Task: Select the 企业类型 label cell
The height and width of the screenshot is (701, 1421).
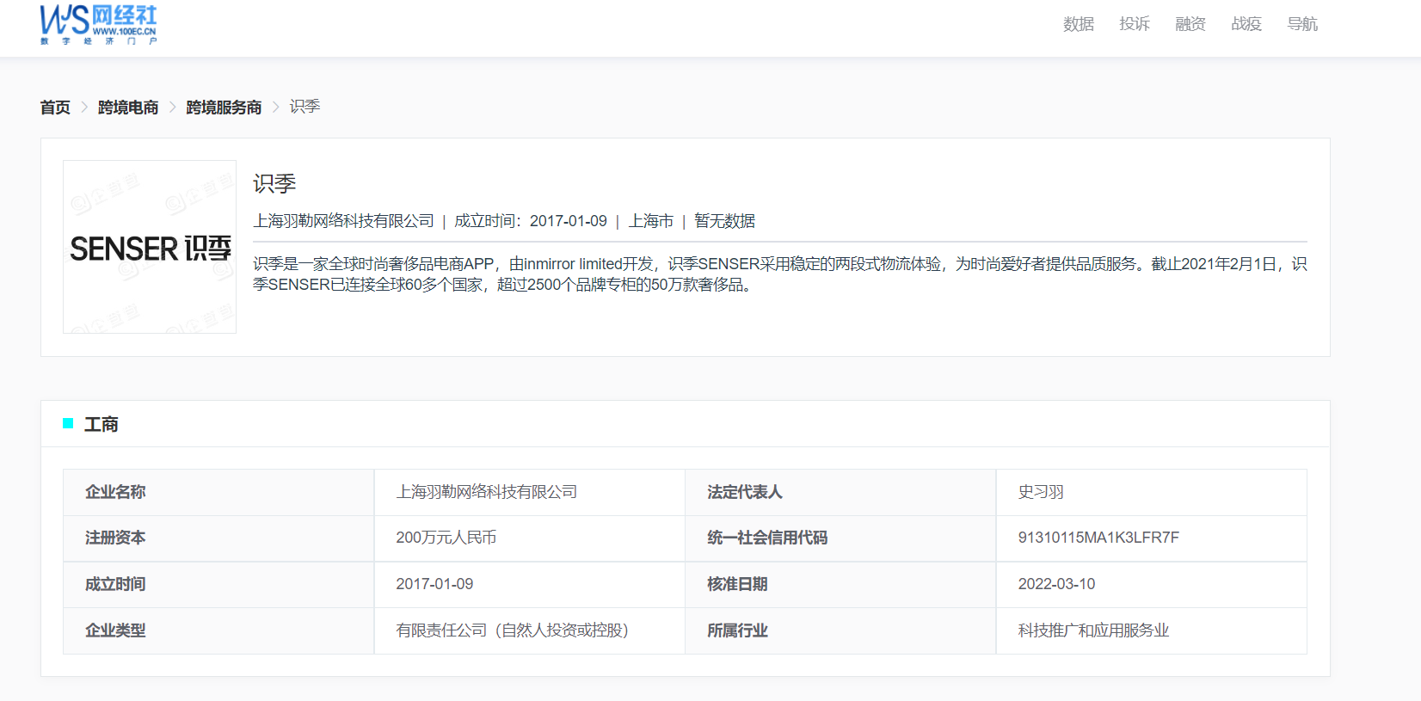Action: [x=218, y=630]
